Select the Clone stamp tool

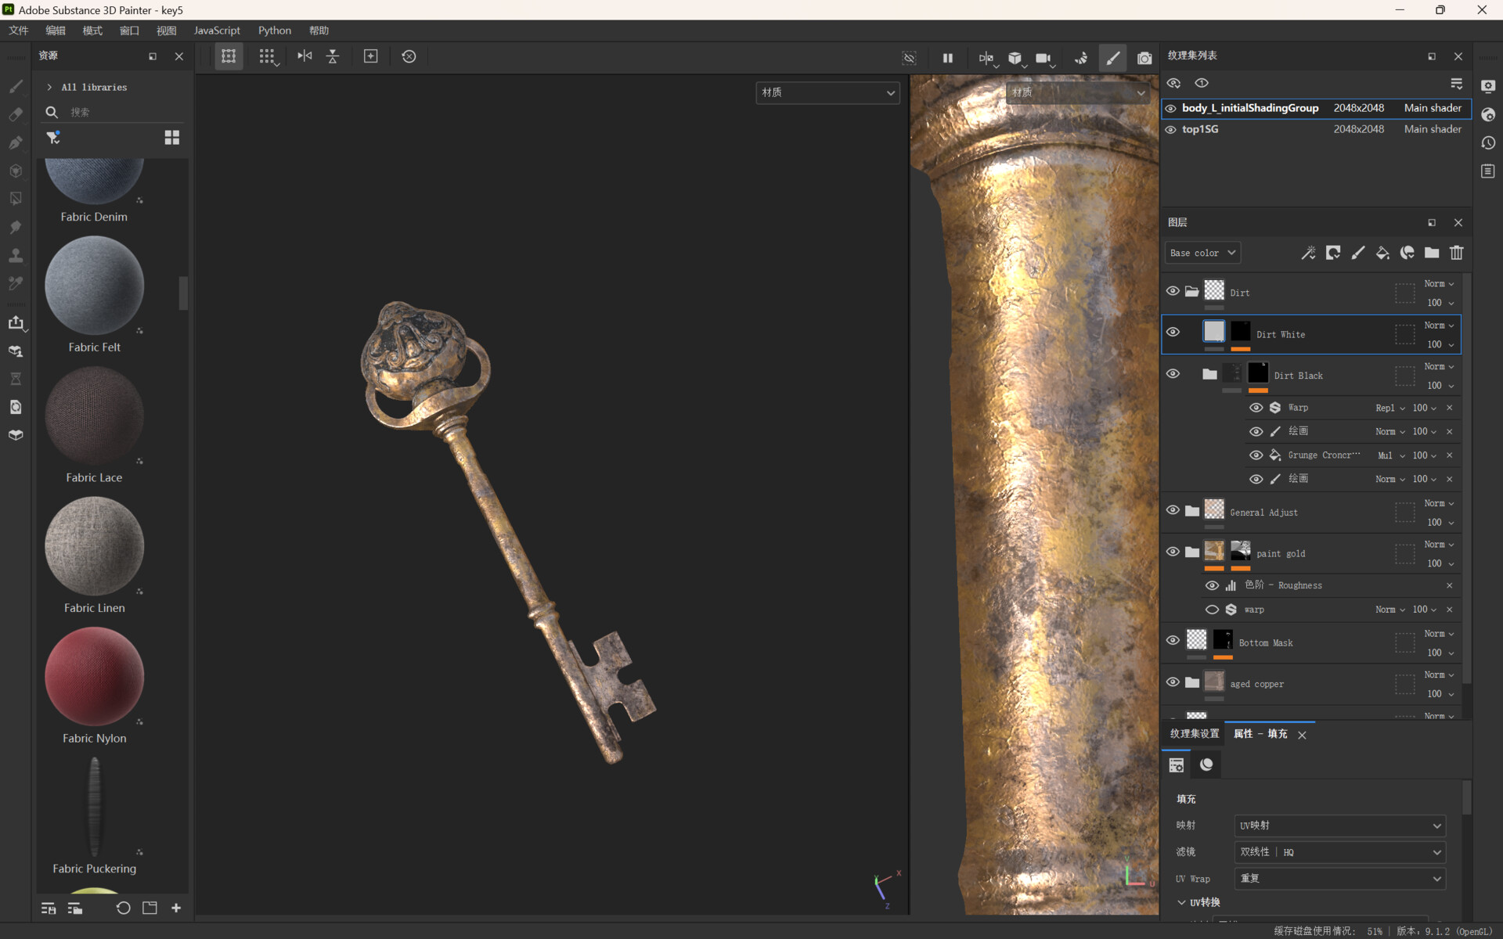16,254
